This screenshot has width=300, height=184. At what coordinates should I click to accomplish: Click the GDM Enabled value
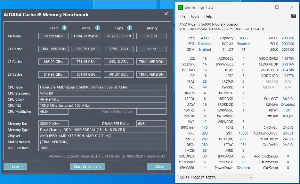[205, 50]
